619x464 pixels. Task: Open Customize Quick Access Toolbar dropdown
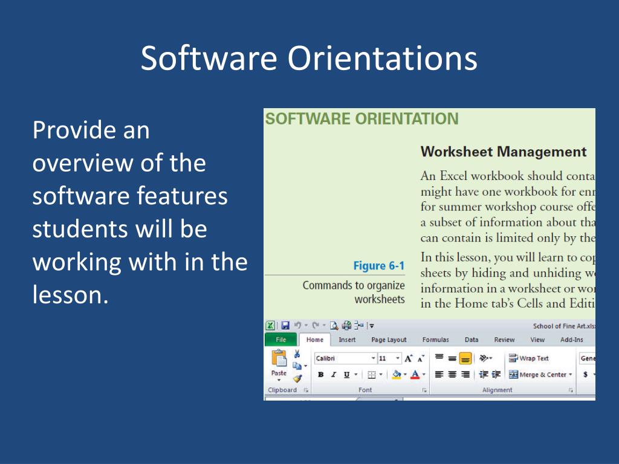[372, 326]
